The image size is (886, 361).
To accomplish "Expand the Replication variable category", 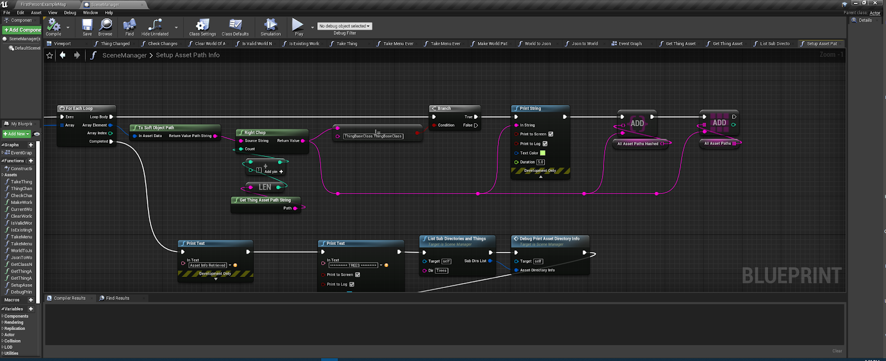I will (3, 328).
